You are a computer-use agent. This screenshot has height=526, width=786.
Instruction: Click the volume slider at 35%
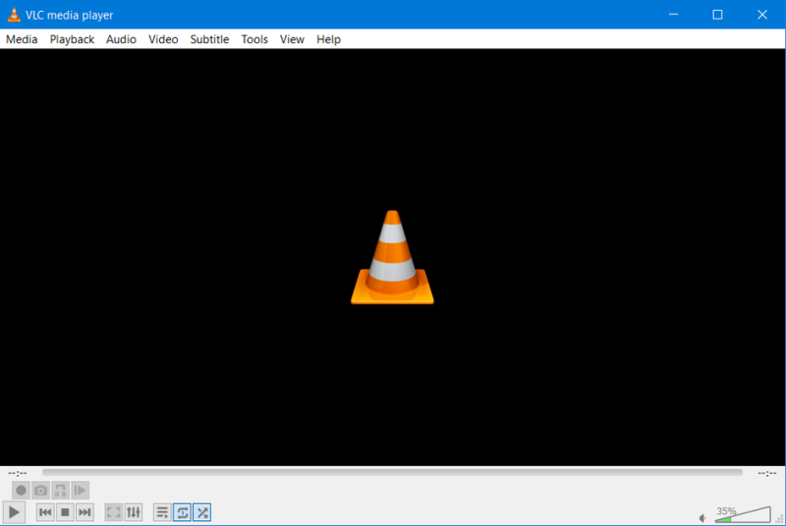tap(743, 514)
